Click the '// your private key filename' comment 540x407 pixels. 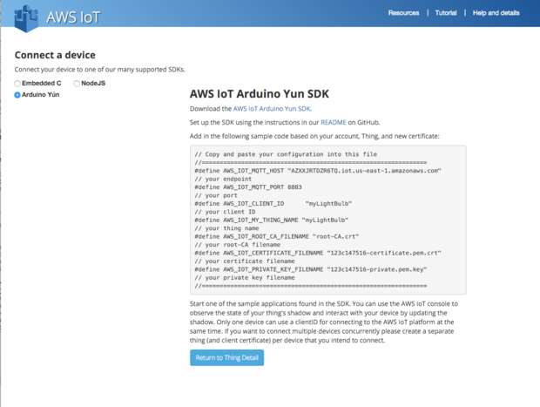point(245,278)
